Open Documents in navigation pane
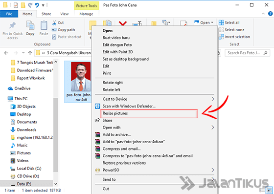 click(x=23, y=122)
